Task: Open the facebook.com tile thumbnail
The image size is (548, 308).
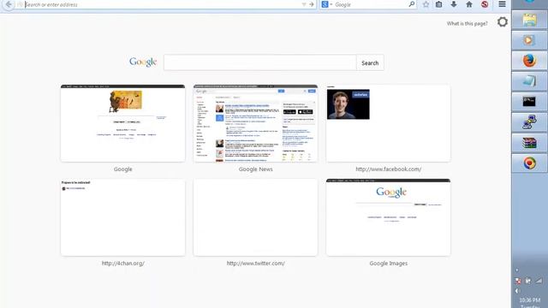Action: pyautogui.click(x=388, y=123)
